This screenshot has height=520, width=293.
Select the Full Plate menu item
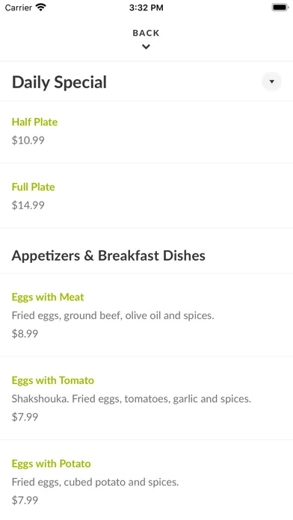146,195
